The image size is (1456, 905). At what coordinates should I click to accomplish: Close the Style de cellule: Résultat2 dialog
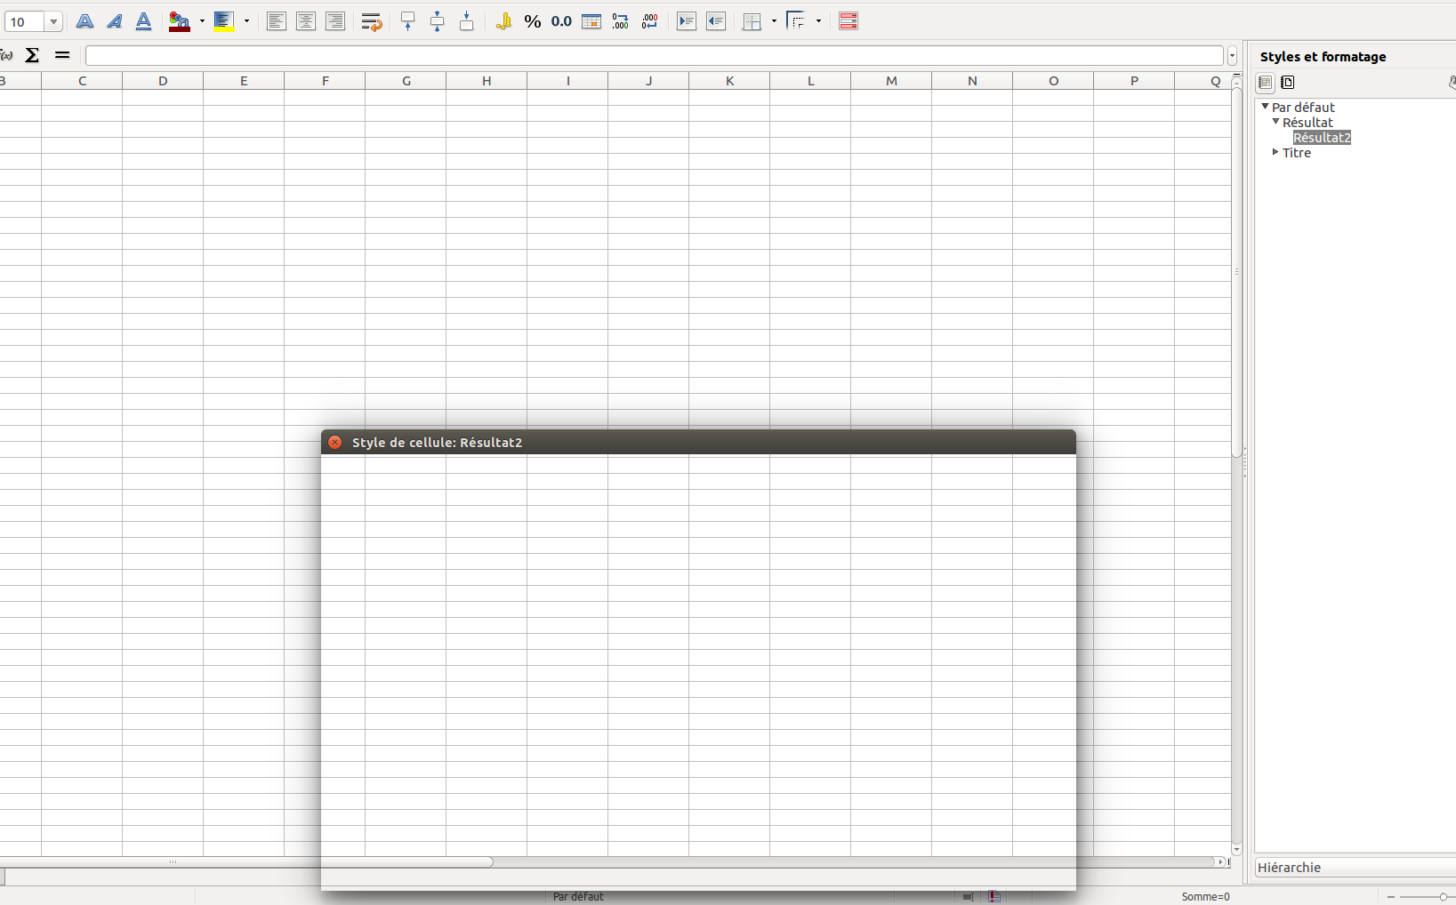pyautogui.click(x=334, y=442)
